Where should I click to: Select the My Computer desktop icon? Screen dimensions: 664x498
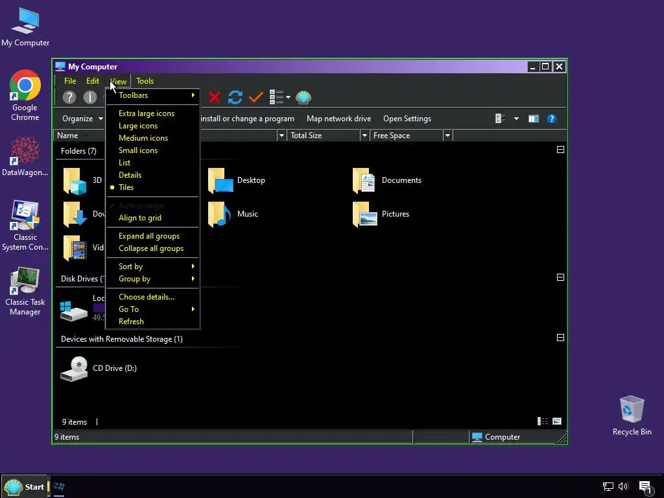pyautogui.click(x=25, y=27)
